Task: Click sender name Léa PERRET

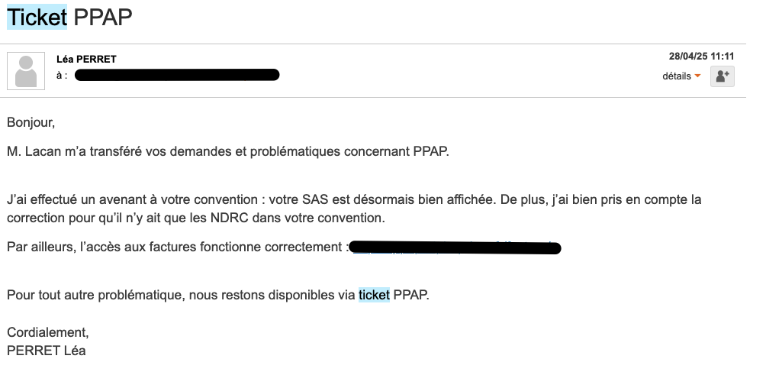Action: click(x=86, y=59)
